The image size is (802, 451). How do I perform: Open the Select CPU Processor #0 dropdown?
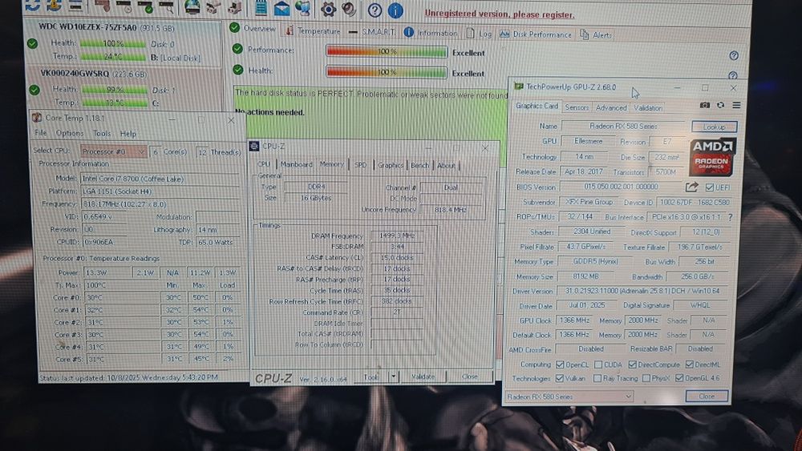(x=114, y=151)
